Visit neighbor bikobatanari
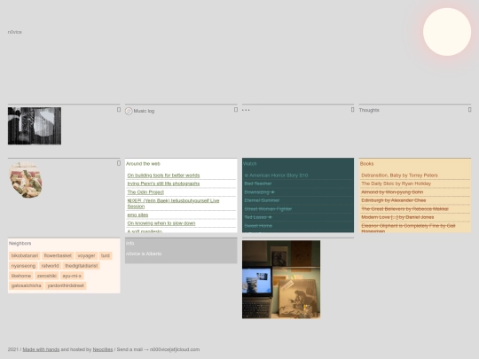Viewport: 479px width, 359px height. click(25, 255)
